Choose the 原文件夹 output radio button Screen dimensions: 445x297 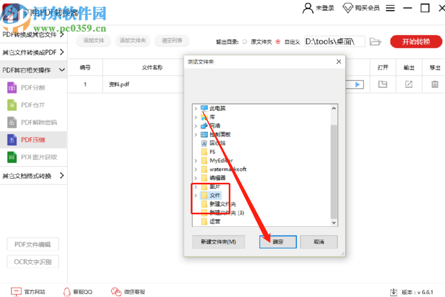(245, 42)
